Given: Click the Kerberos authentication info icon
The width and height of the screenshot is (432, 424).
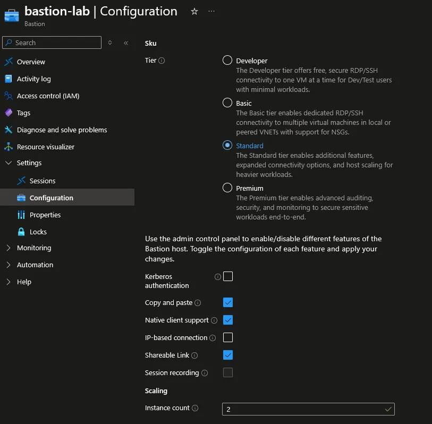Looking at the screenshot, I should pos(218,277).
